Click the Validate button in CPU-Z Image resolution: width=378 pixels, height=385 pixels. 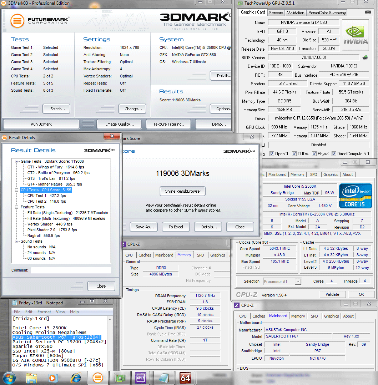point(333,294)
